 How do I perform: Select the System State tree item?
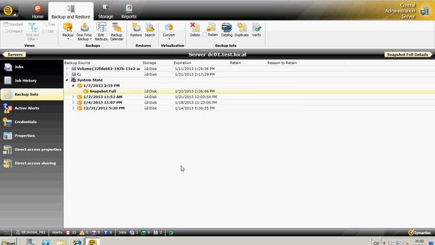pos(90,80)
